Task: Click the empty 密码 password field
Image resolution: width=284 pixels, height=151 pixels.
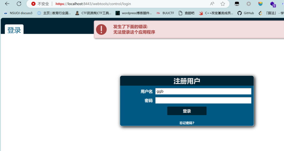Action: point(203,100)
